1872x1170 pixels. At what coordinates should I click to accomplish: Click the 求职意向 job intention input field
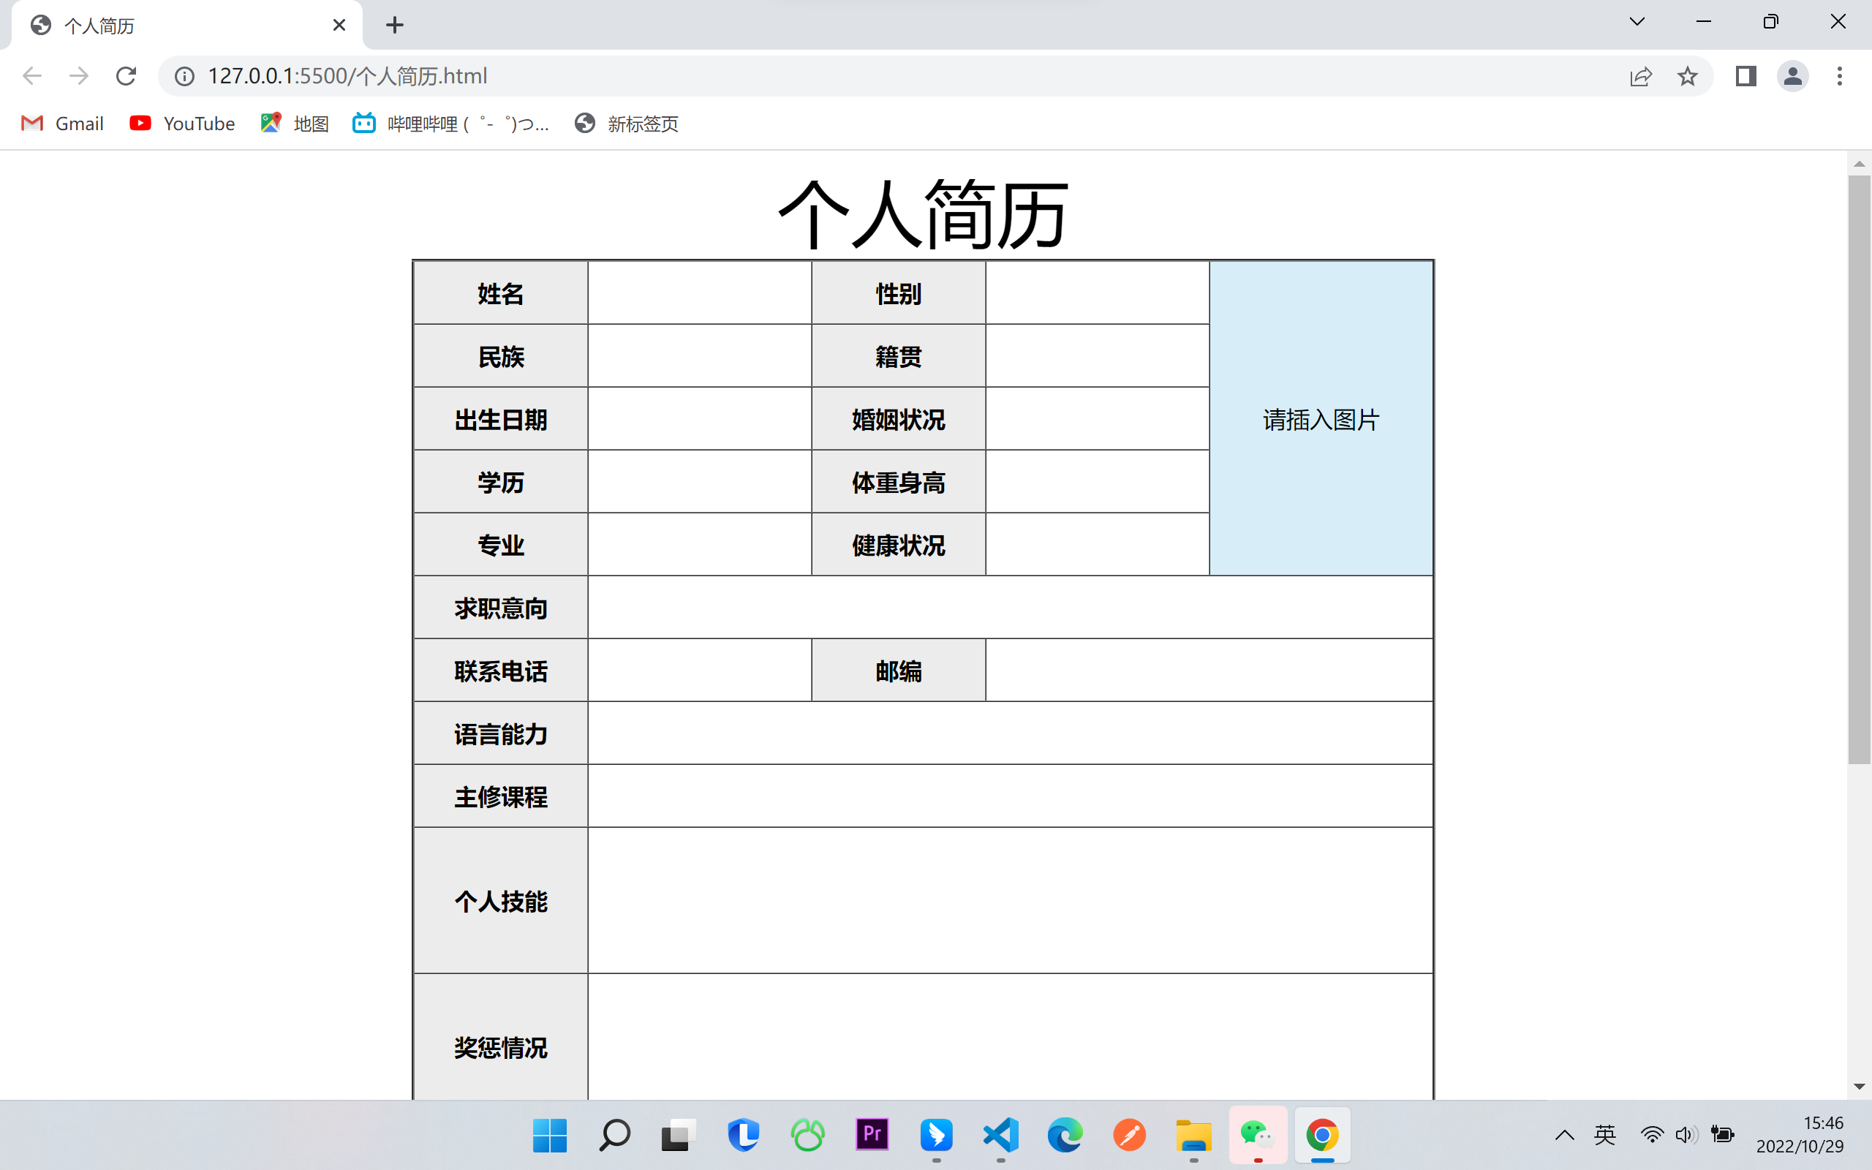pyautogui.click(x=1011, y=608)
